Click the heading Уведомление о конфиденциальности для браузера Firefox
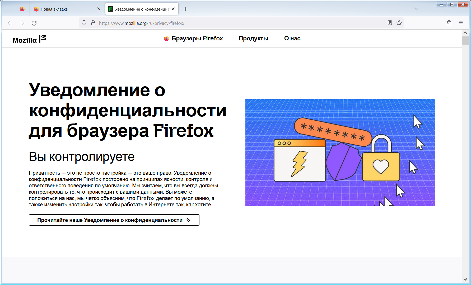This screenshot has width=471, height=285. pos(128,110)
